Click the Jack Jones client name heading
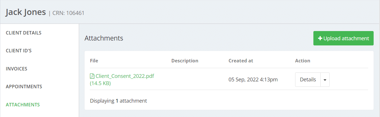 pyautogui.click(x=26, y=12)
